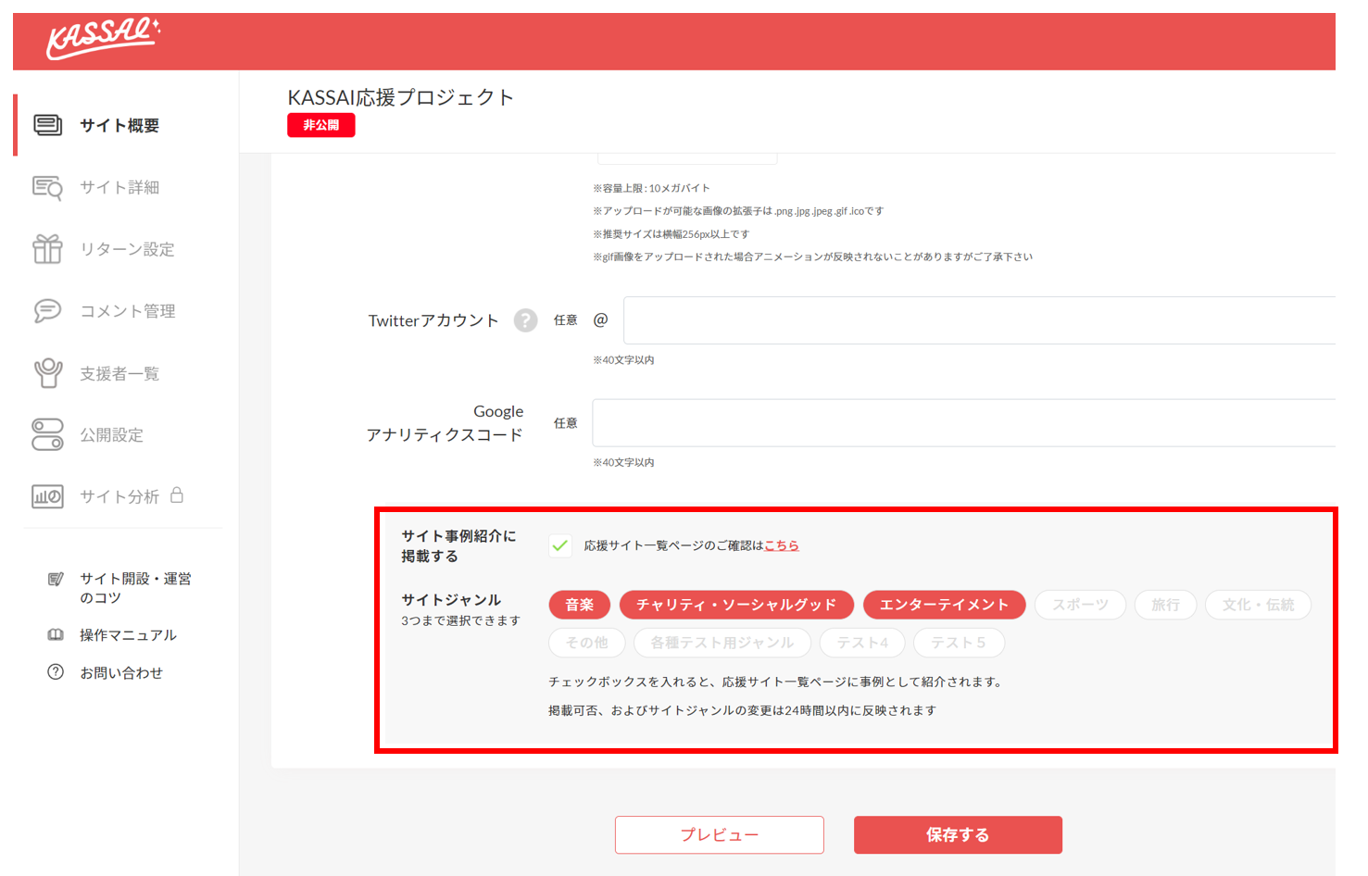Click the help icon beside Twitterアカウント
Image resolution: width=1368 pixels, height=876 pixels.
(x=525, y=319)
